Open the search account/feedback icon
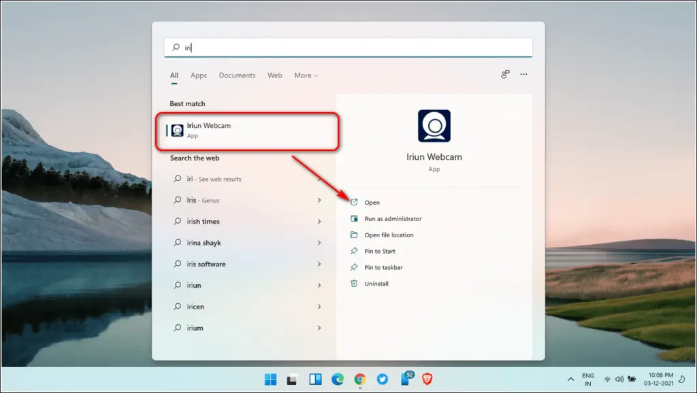Viewport: 697px width, 393px height. [505, 75]
